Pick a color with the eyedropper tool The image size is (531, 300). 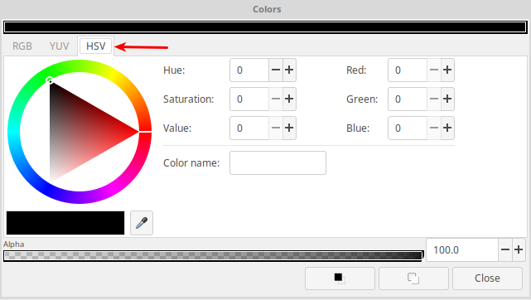point(142,223)
